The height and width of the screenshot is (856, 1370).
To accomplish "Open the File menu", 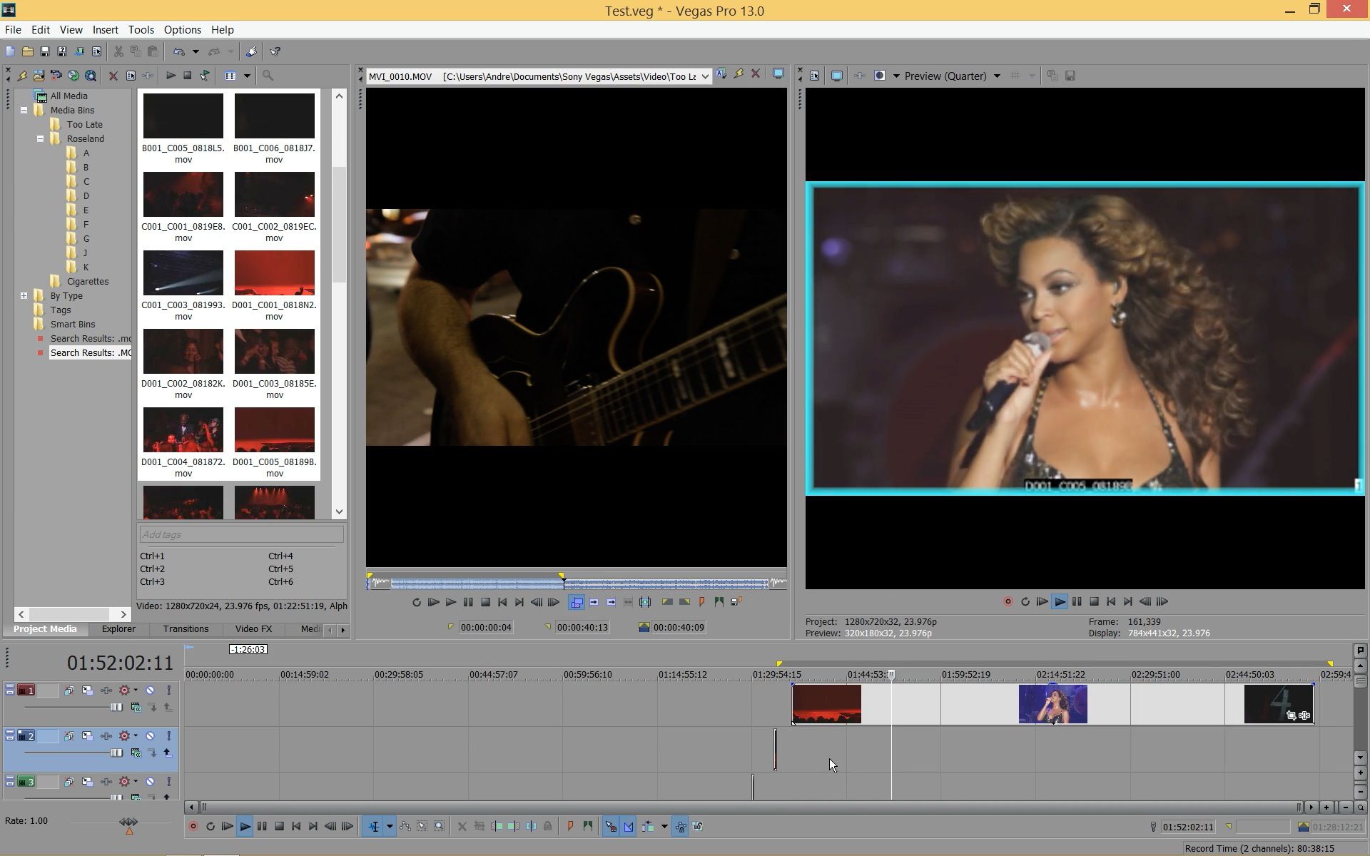I will coord(13,29).
